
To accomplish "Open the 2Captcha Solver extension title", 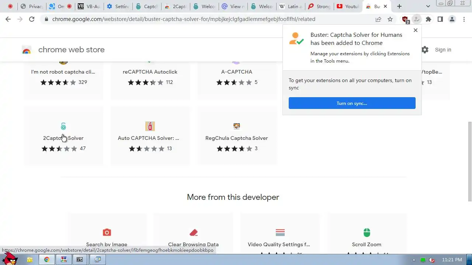I will point(63,138).
